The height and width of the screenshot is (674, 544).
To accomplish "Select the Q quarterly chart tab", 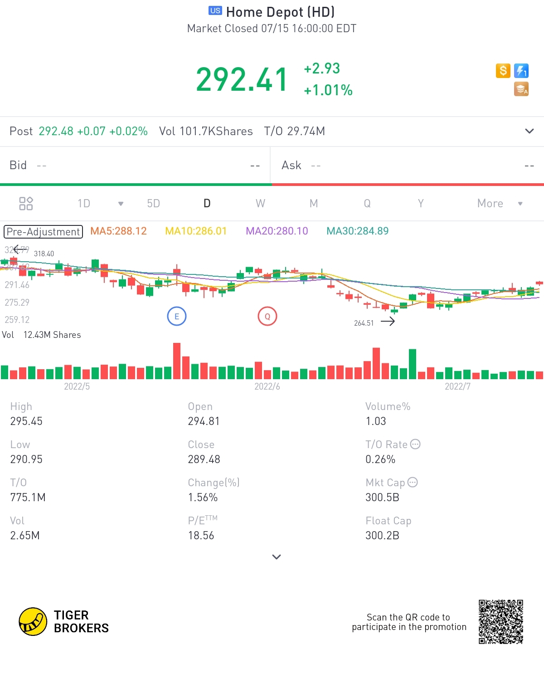I will [367, 203].
